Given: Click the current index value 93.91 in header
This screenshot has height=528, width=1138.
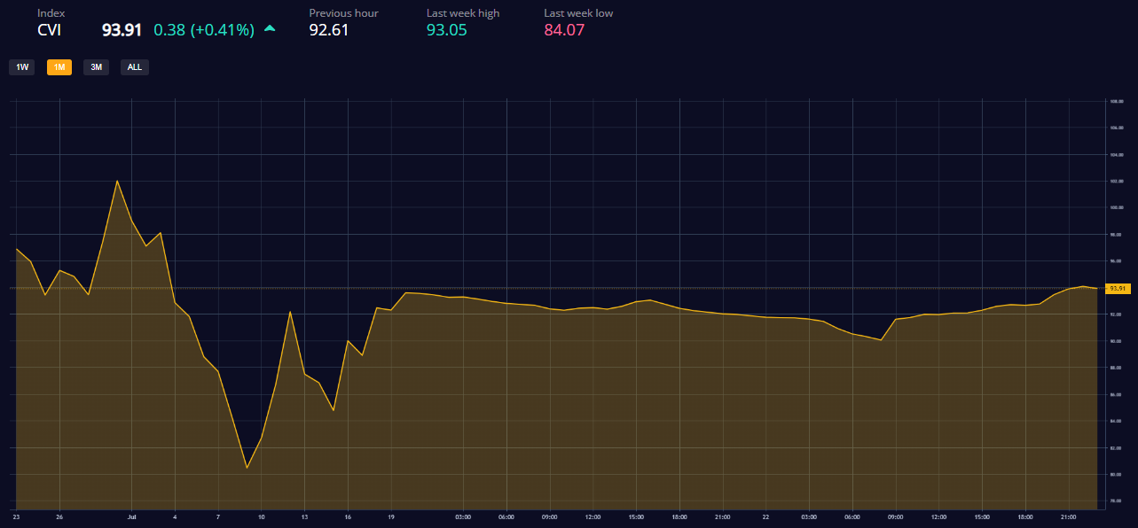Looking at the screenshot, I should point(122,30).
